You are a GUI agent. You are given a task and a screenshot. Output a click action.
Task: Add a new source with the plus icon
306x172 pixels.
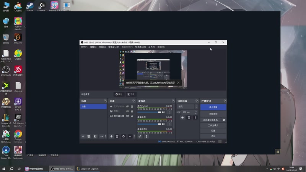pyautogui.click(x=111, y=136)
